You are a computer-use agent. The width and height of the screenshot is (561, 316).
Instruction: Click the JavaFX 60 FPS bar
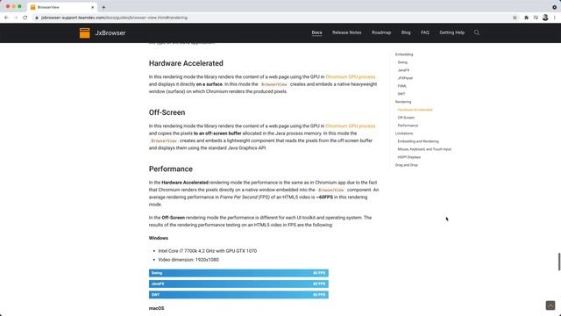tap(238, 284)
